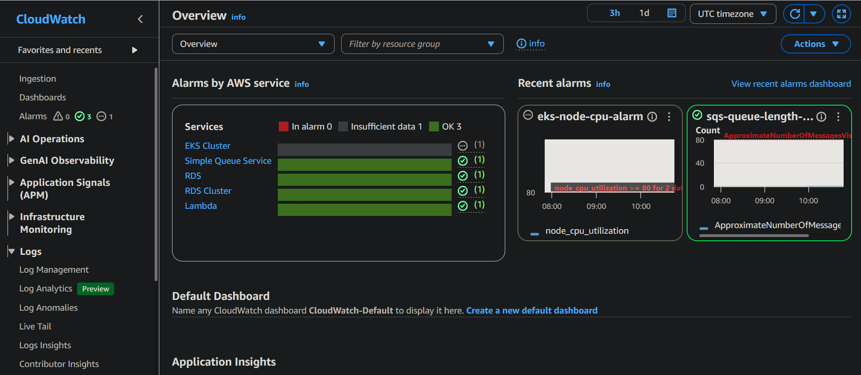Click the sidebar vertical scrollbar
Image resolution: width=861 pixels, height=375 pixels.
[x=156, y=175]
